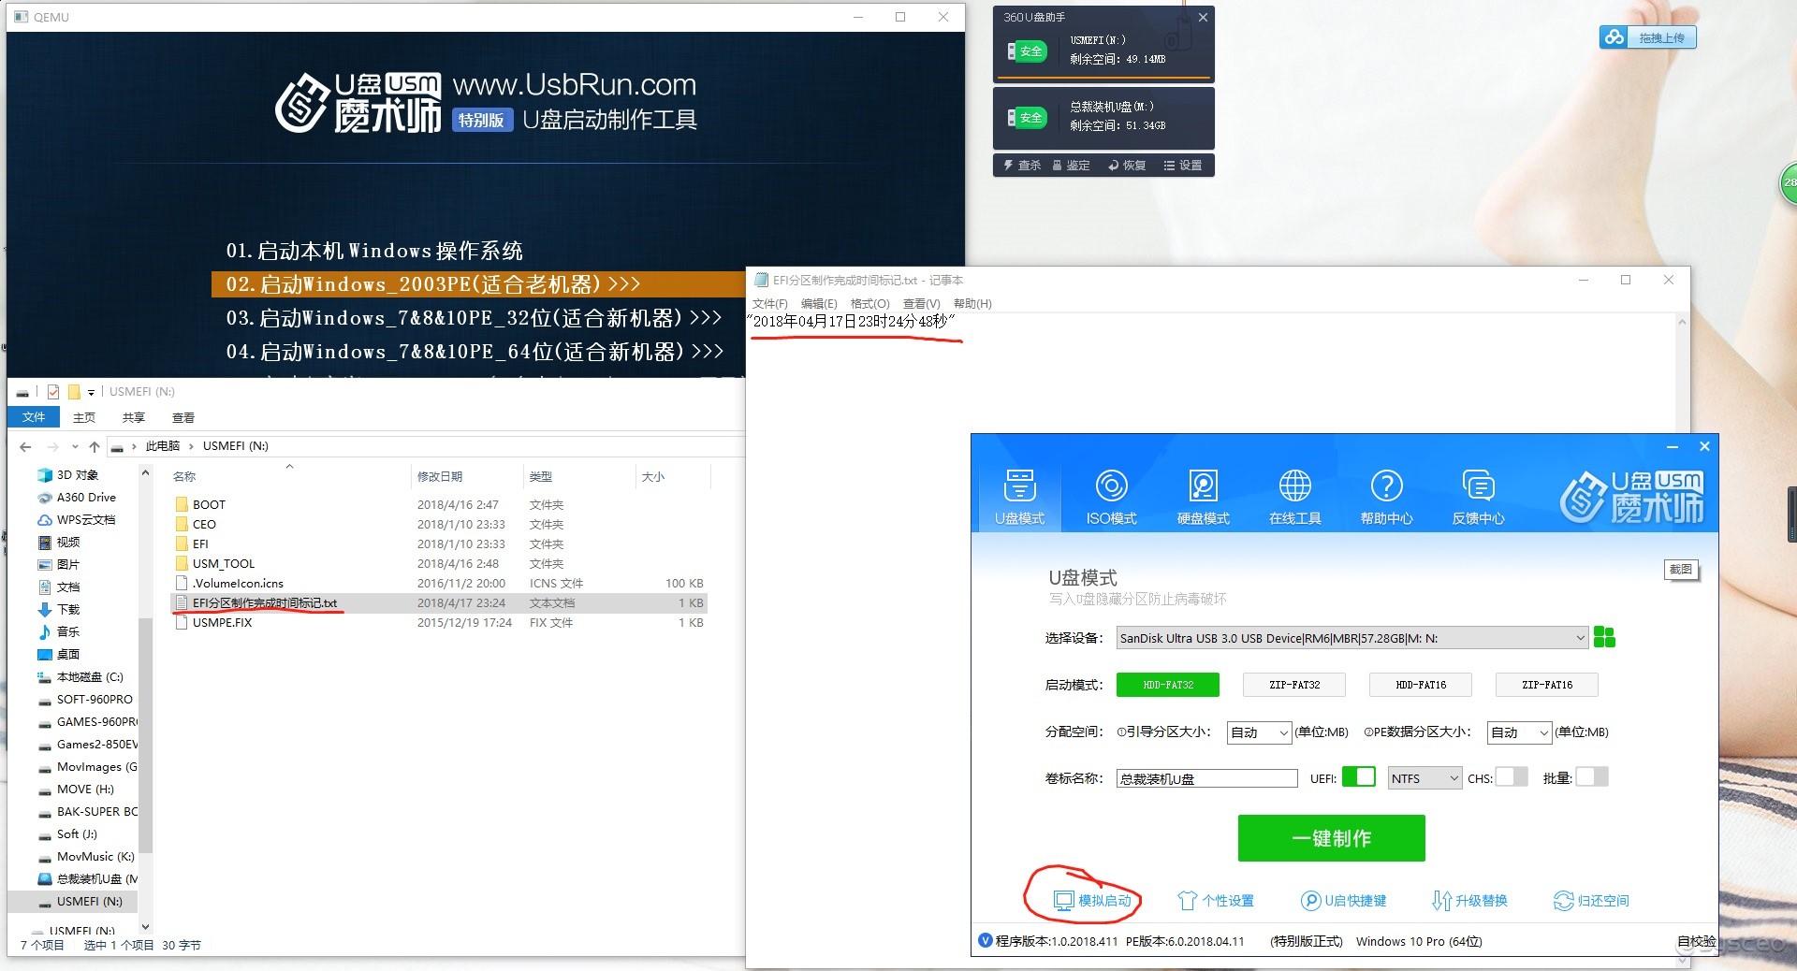Select ZIP-FAT32 boot mode
1797x971 pixels.
[x=1294, y=685]
